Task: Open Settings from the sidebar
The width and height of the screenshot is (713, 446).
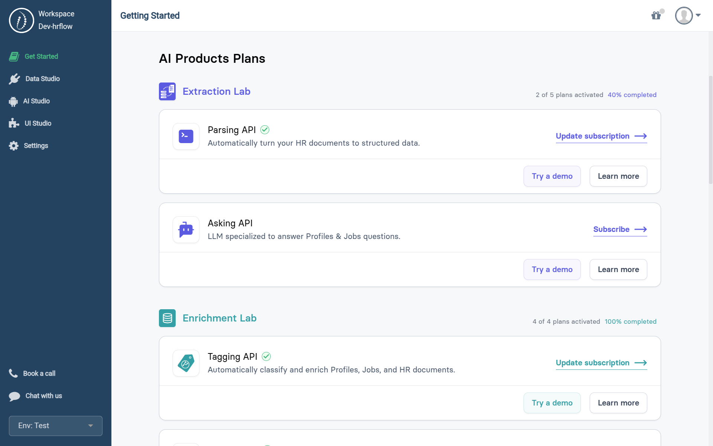Action: [36, 146]
